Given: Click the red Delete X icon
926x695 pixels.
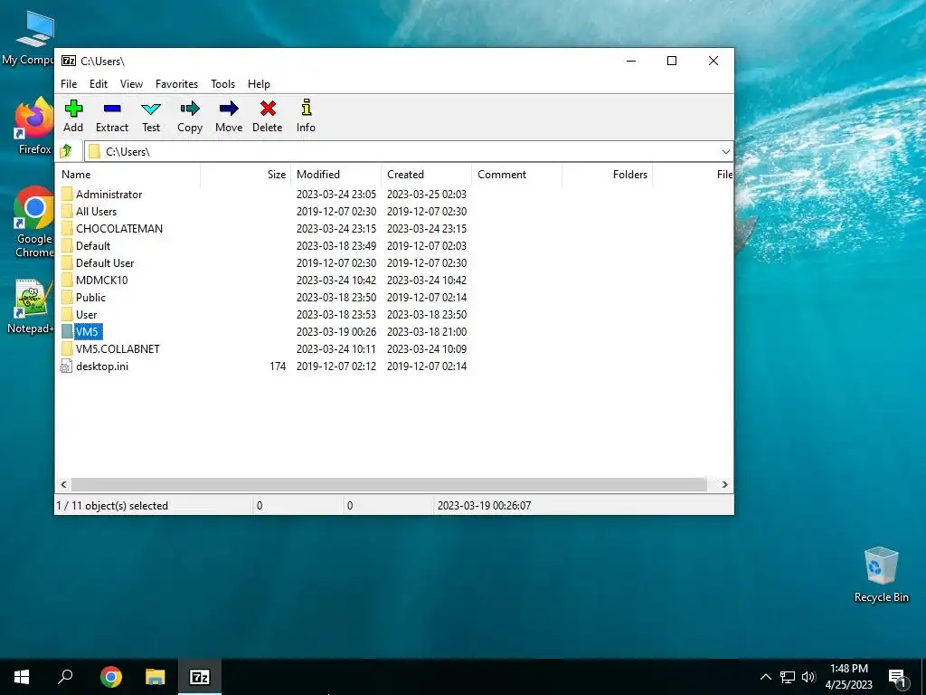Looking at the screenshot, I should click(x=268, y=109).
